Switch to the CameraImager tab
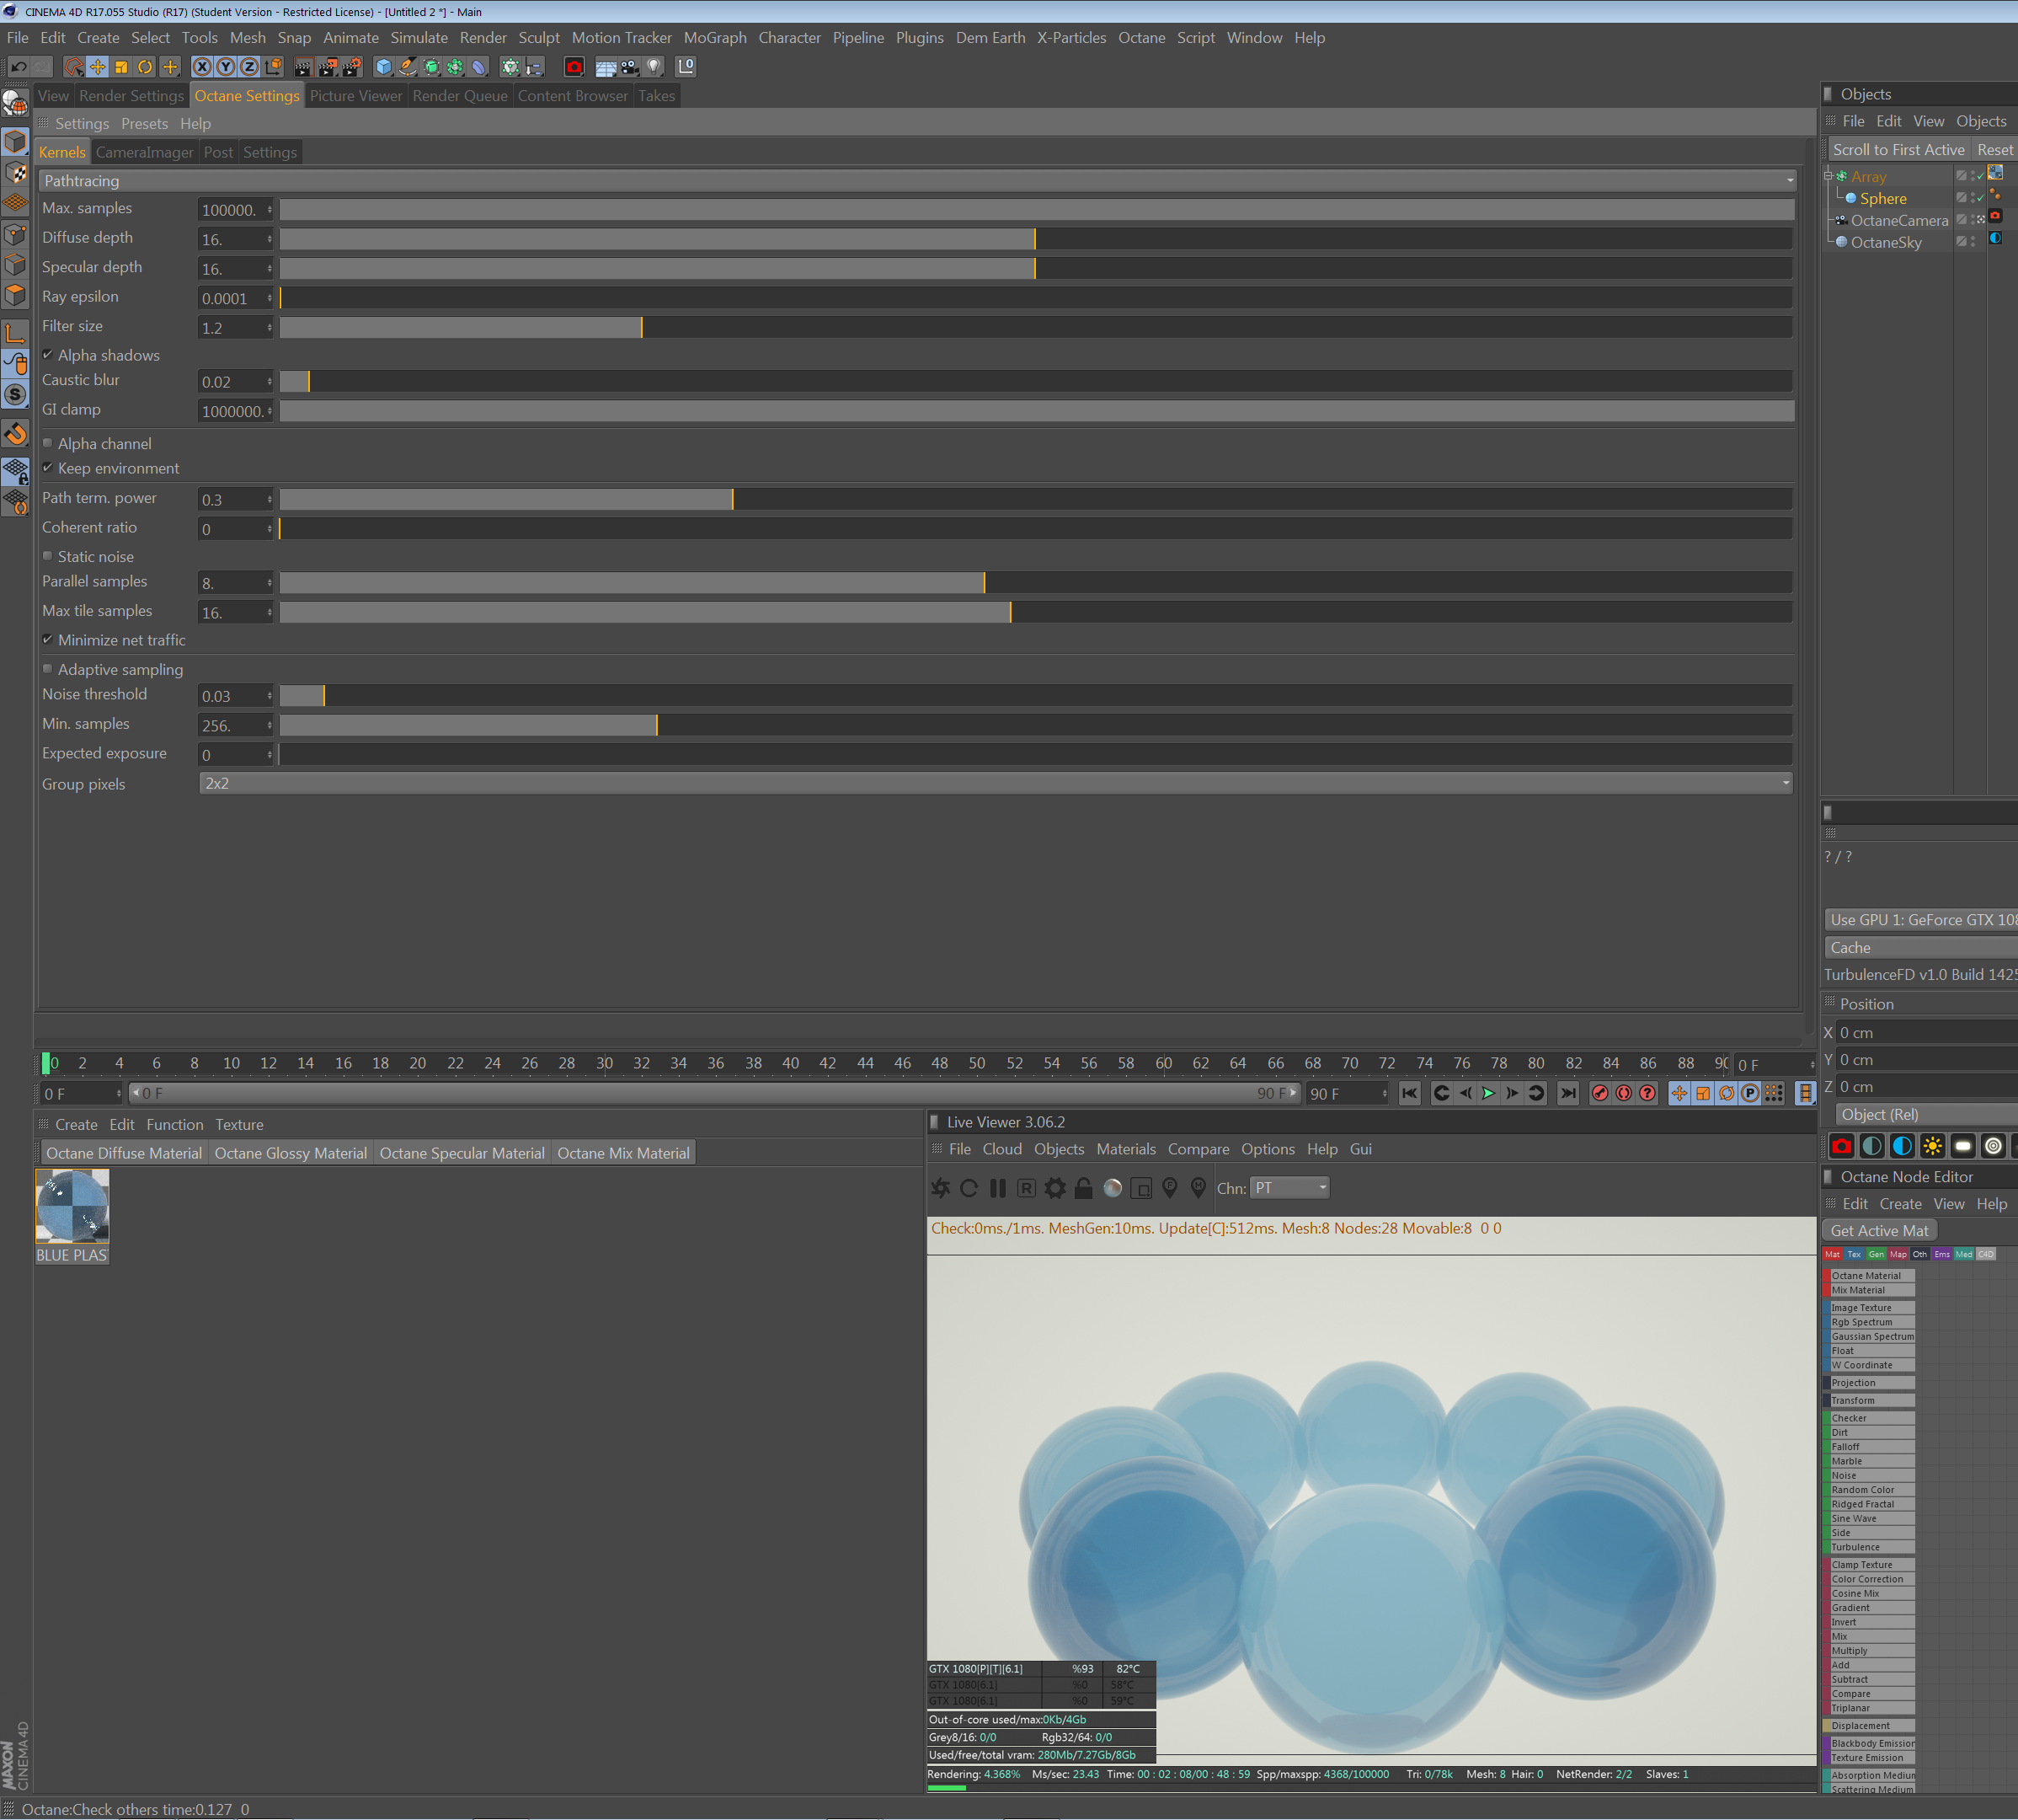This screenshot has width=2018, height=1820. click(144, 152)
